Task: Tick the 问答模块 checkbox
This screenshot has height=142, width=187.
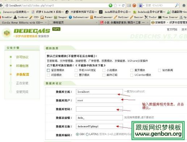Action: point(48,75)
